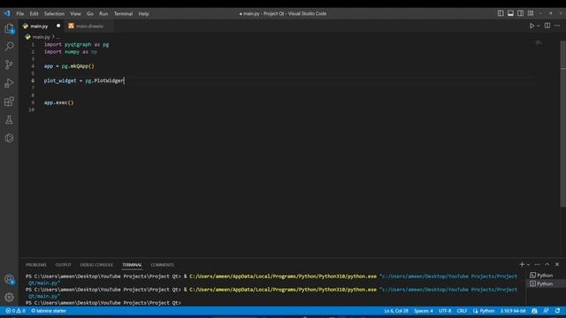This screenshot has height=318, width=566.
Task: Change file encoding UTF-8
Action: (445, 311)
